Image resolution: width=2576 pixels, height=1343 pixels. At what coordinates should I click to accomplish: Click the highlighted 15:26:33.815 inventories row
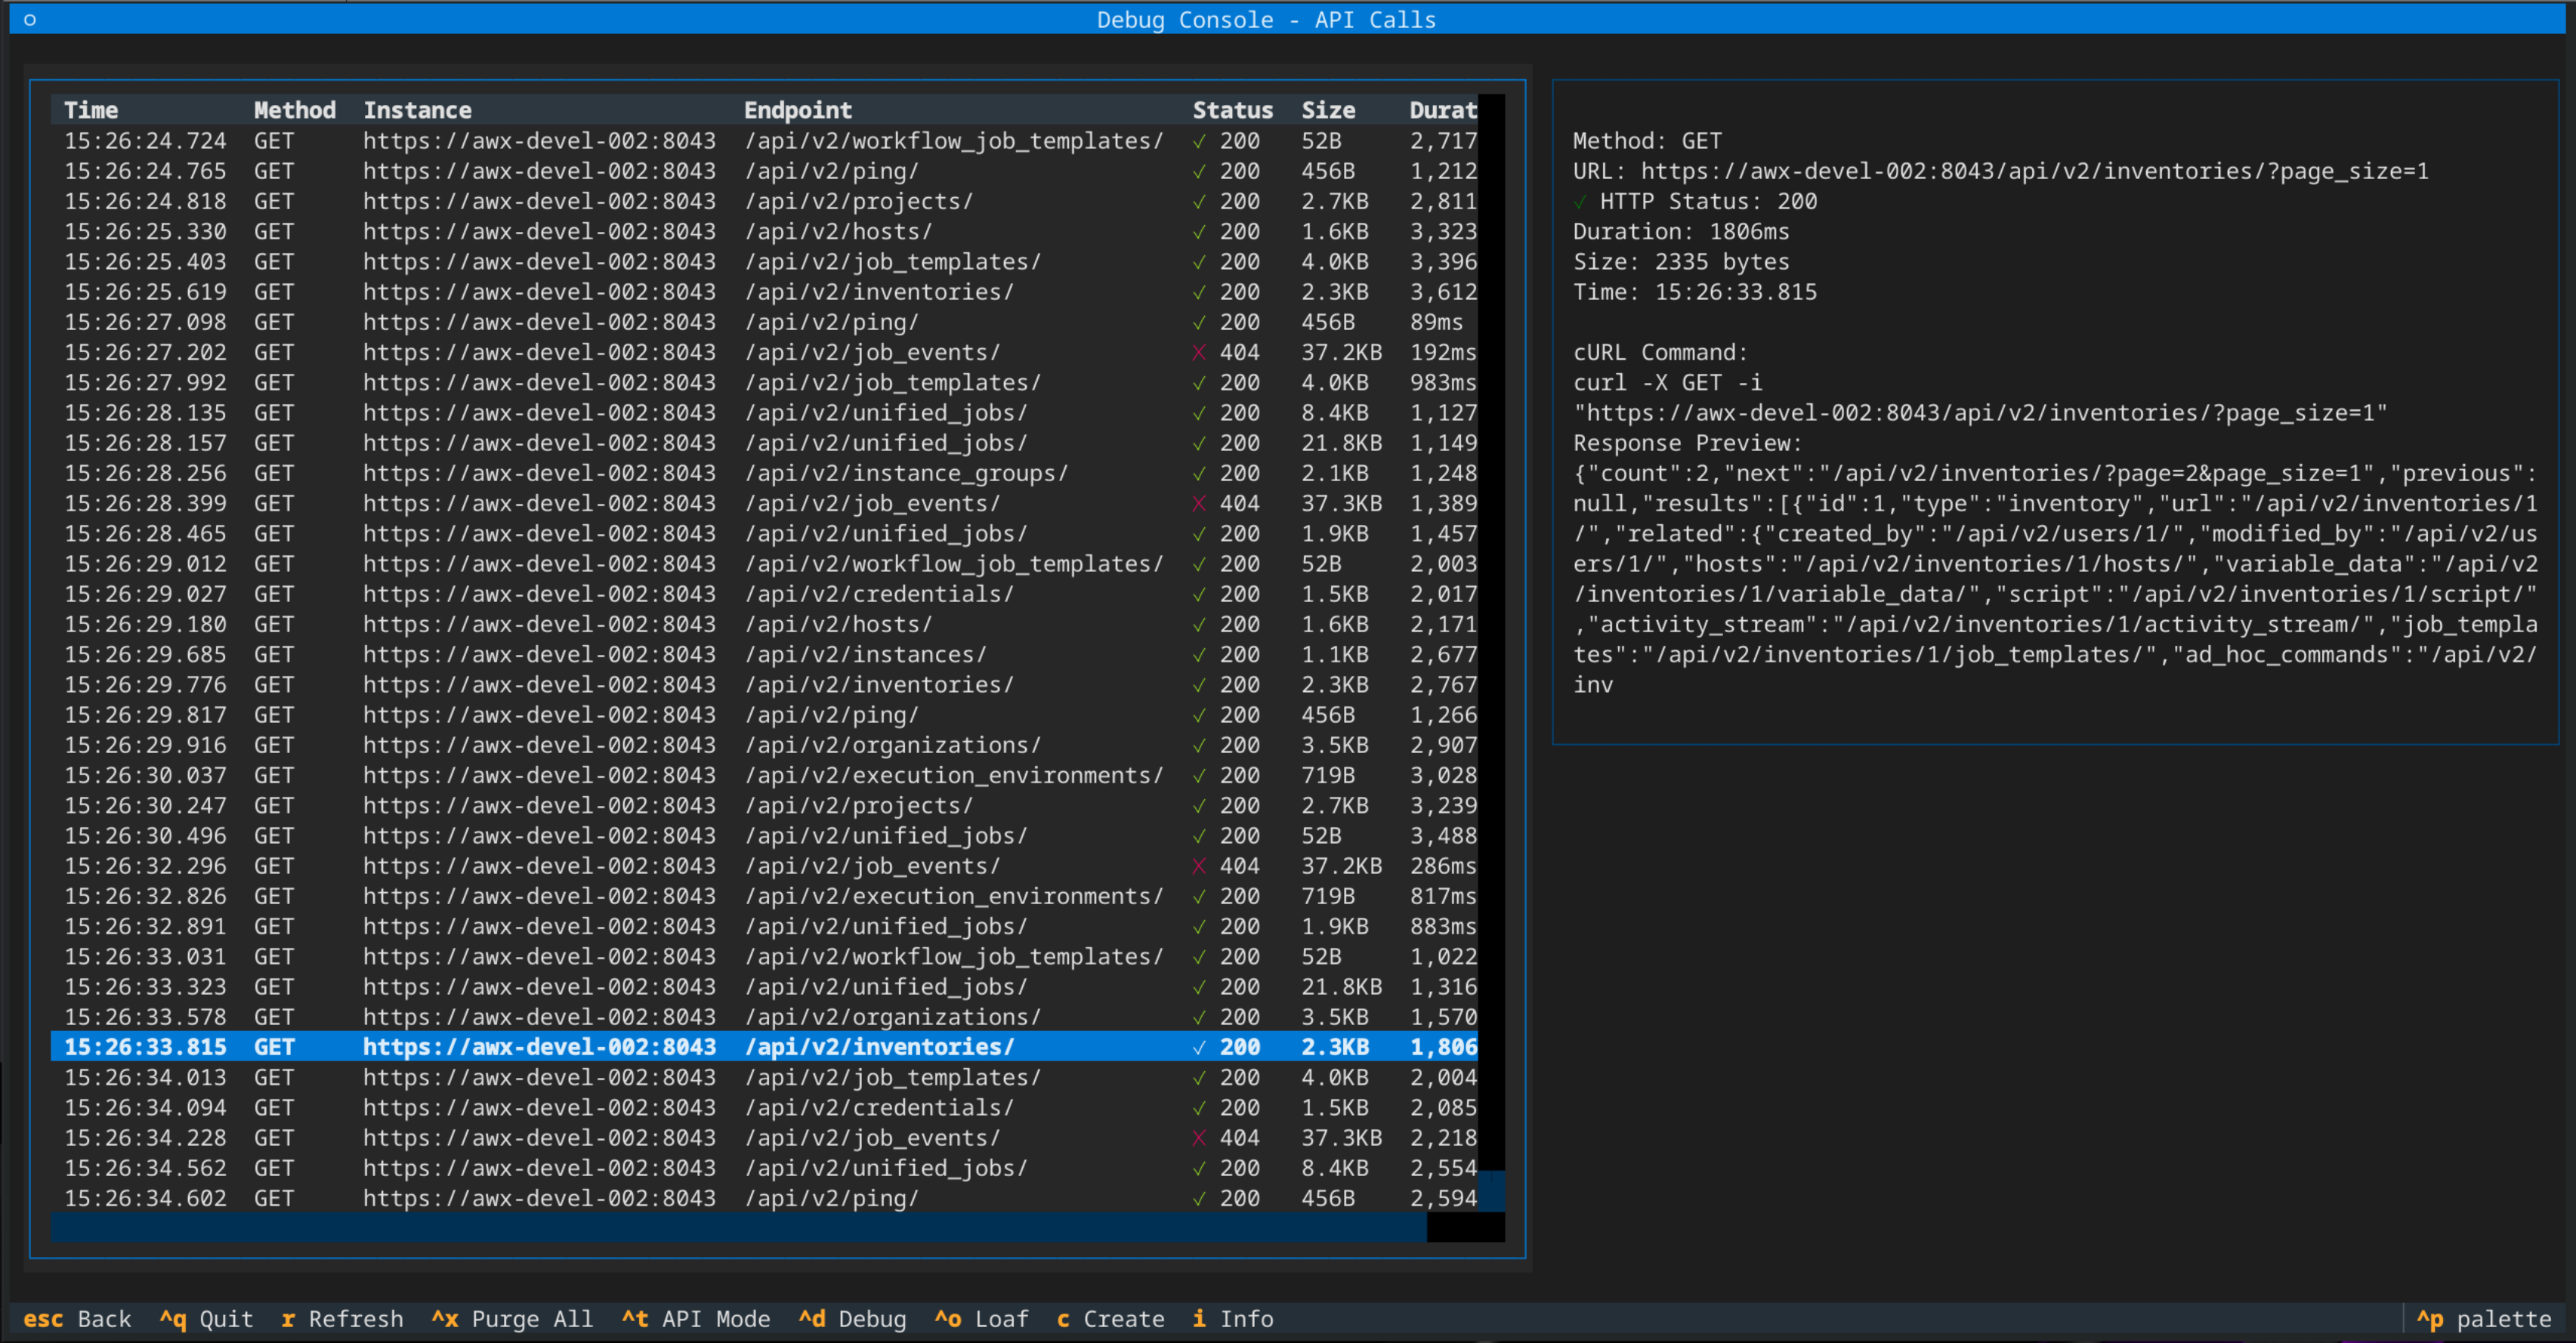pyautogui.click(x=764, y=1047)
